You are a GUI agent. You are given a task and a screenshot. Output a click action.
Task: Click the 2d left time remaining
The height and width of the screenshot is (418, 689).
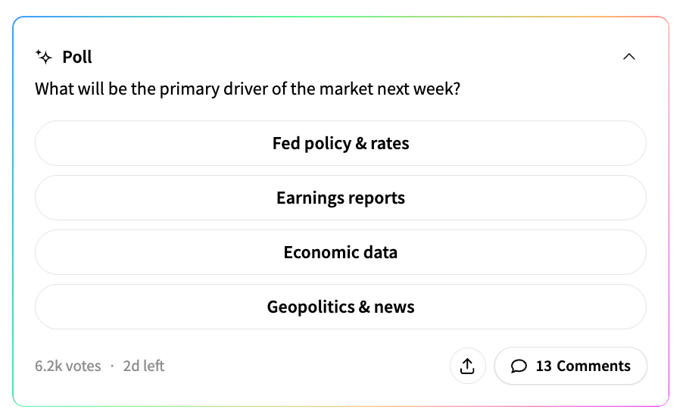[x=144, y=367]
